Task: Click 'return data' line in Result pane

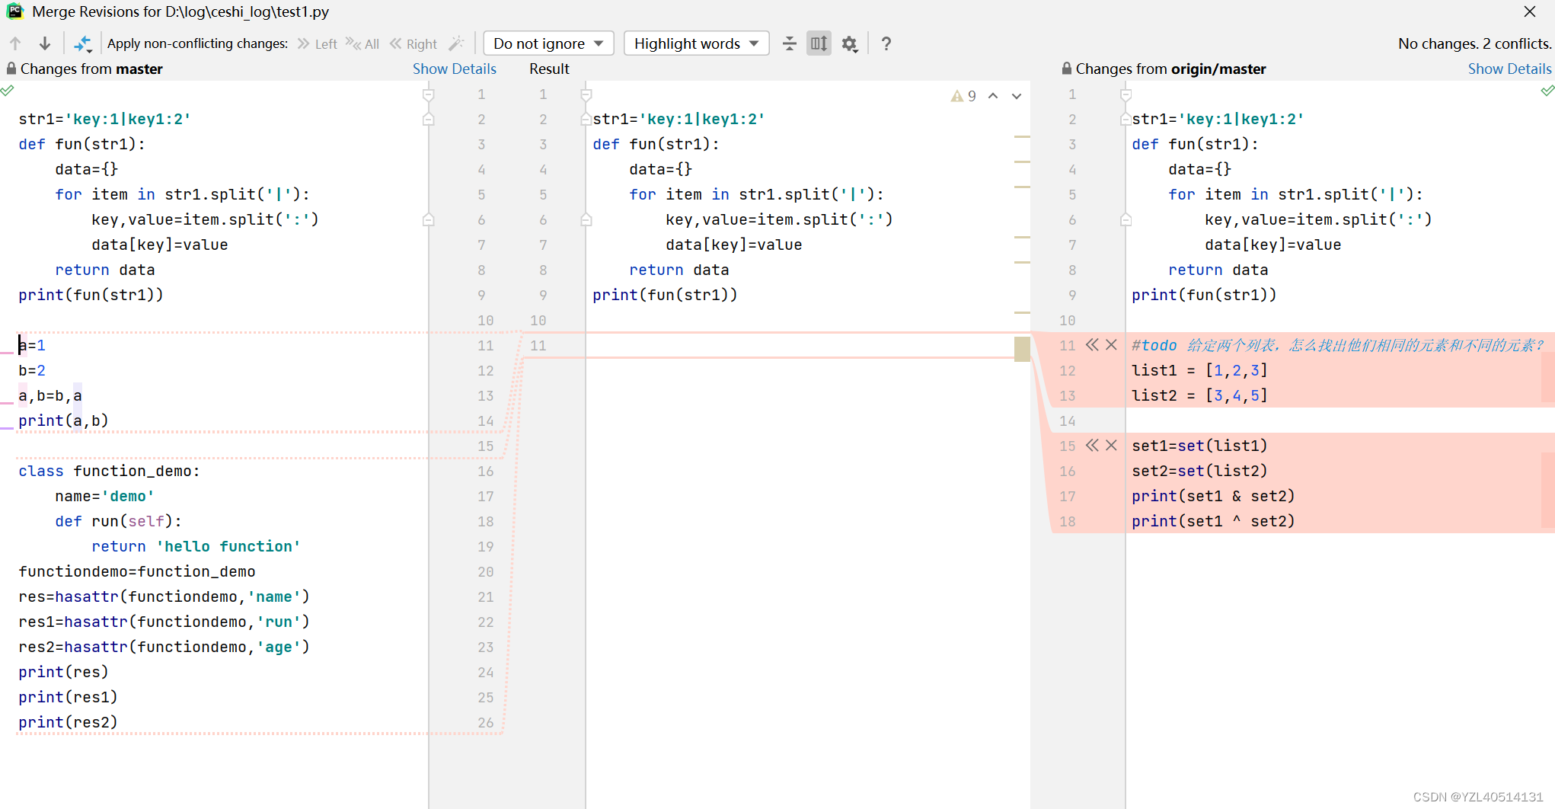Action: [x=679, y=270]
